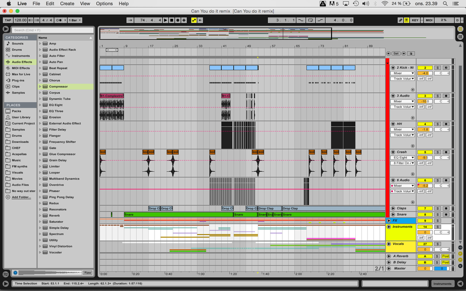This screenshot has width=466, height=291.
Task: Click the Stop button in the transport bar
Action: click(x=172, y=20)
